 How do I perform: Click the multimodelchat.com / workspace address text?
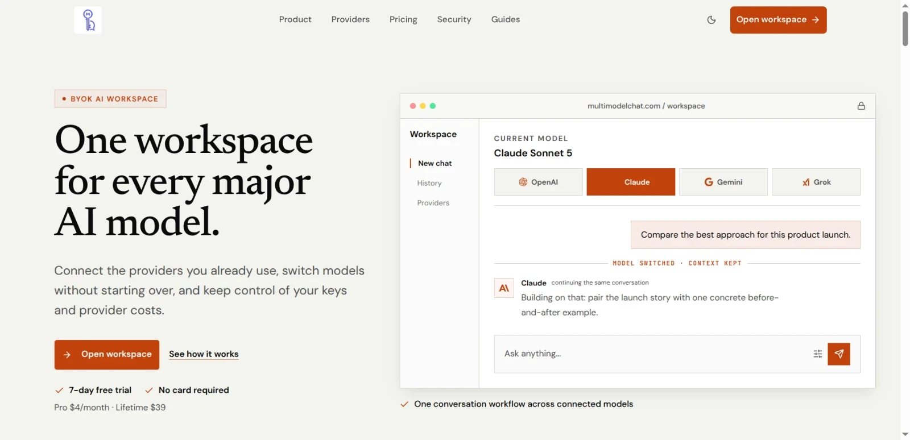point(646,106)
